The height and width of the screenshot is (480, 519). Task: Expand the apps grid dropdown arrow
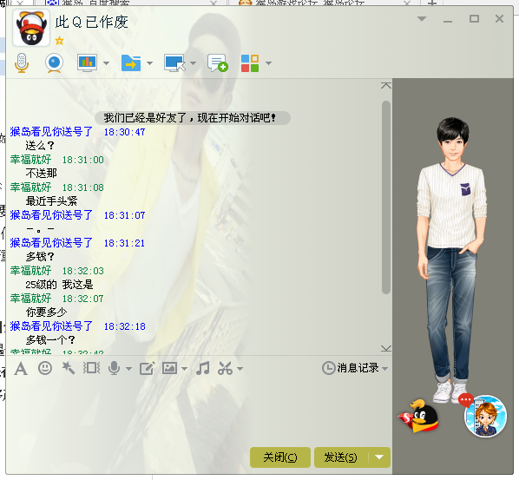tap(268, 62)
